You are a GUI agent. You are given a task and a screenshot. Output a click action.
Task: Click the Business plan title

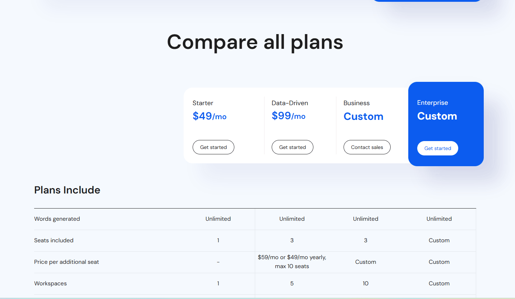coord(357,103)
